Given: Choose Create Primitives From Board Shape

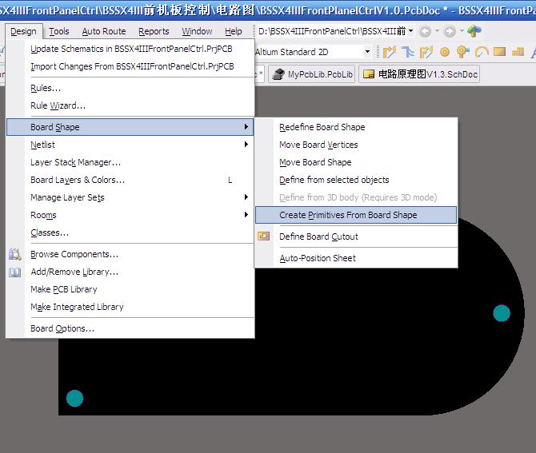Looking at the screenshot, I should click(356, 215).
